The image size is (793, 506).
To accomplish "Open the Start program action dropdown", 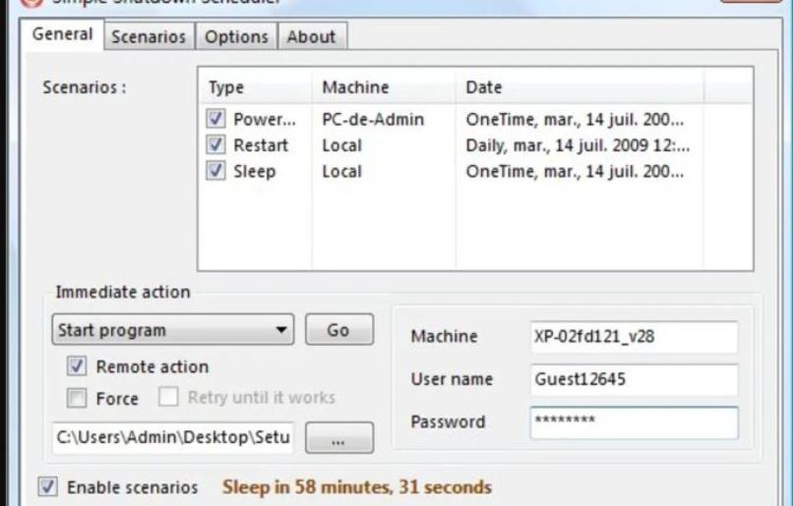I will (x=173, y=330).
